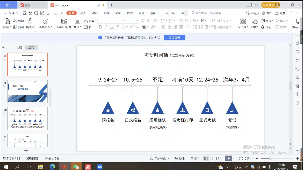This screenshot has width=303, height=170.
Task: Insert a Text Box (文本框)
Action: pos(243,22)
